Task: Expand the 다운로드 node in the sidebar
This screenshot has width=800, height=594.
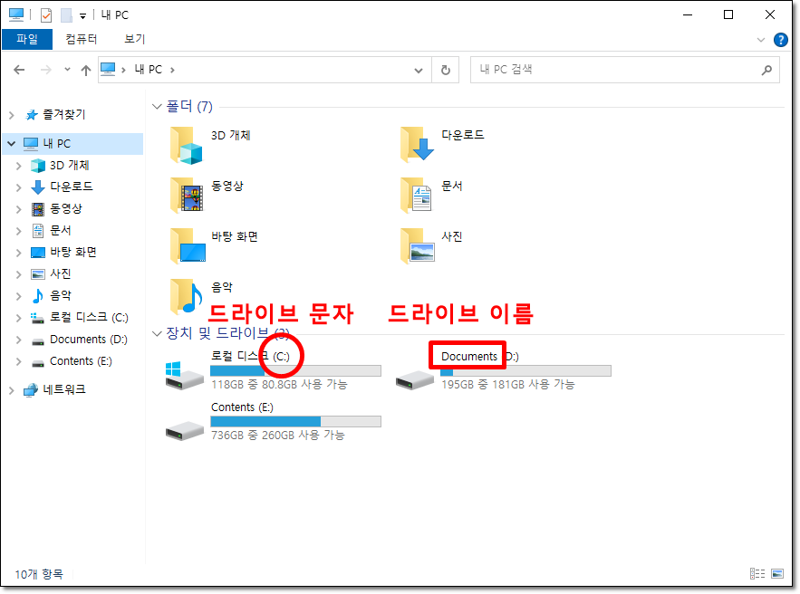Action: click(19, 187)
